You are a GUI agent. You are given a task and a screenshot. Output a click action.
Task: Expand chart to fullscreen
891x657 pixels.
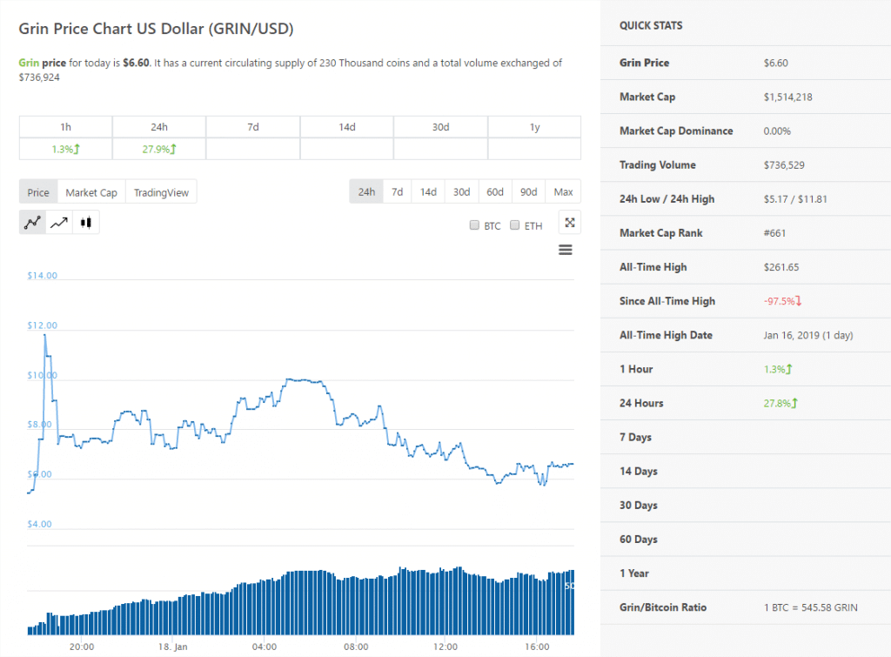tap(569, 223)
